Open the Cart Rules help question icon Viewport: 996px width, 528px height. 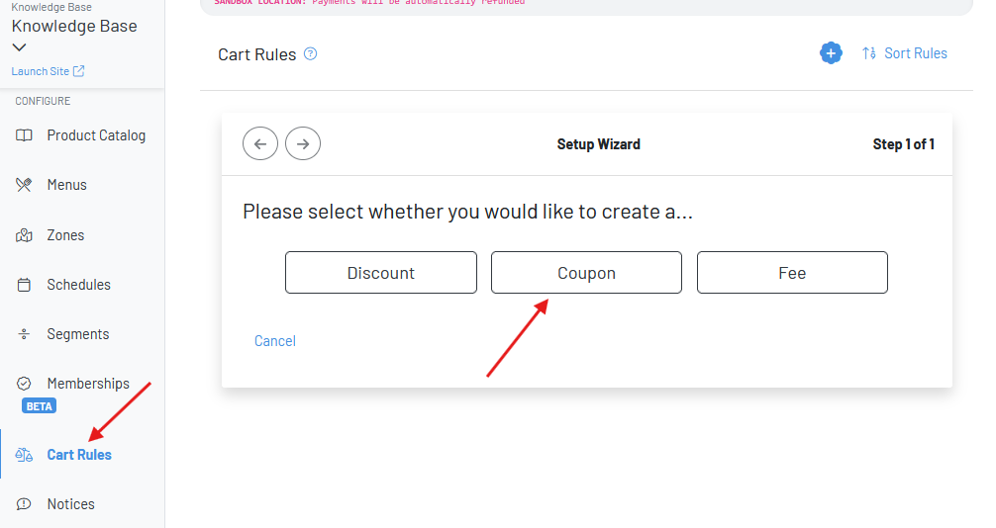(310, 54)
